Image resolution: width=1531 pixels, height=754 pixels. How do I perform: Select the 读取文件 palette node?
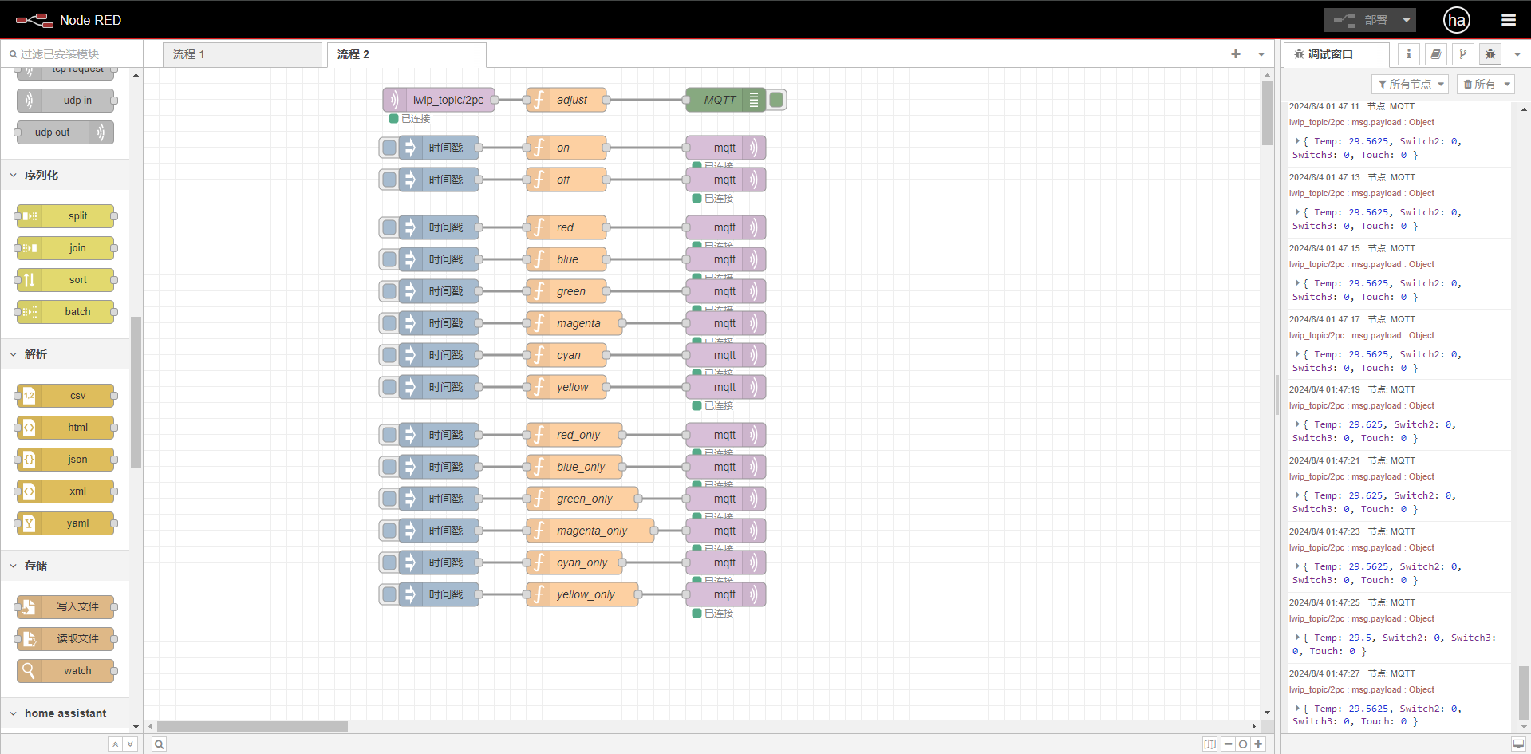point(65,639)
